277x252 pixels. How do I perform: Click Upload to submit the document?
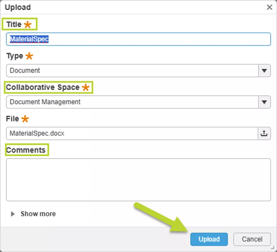(209, 239)
